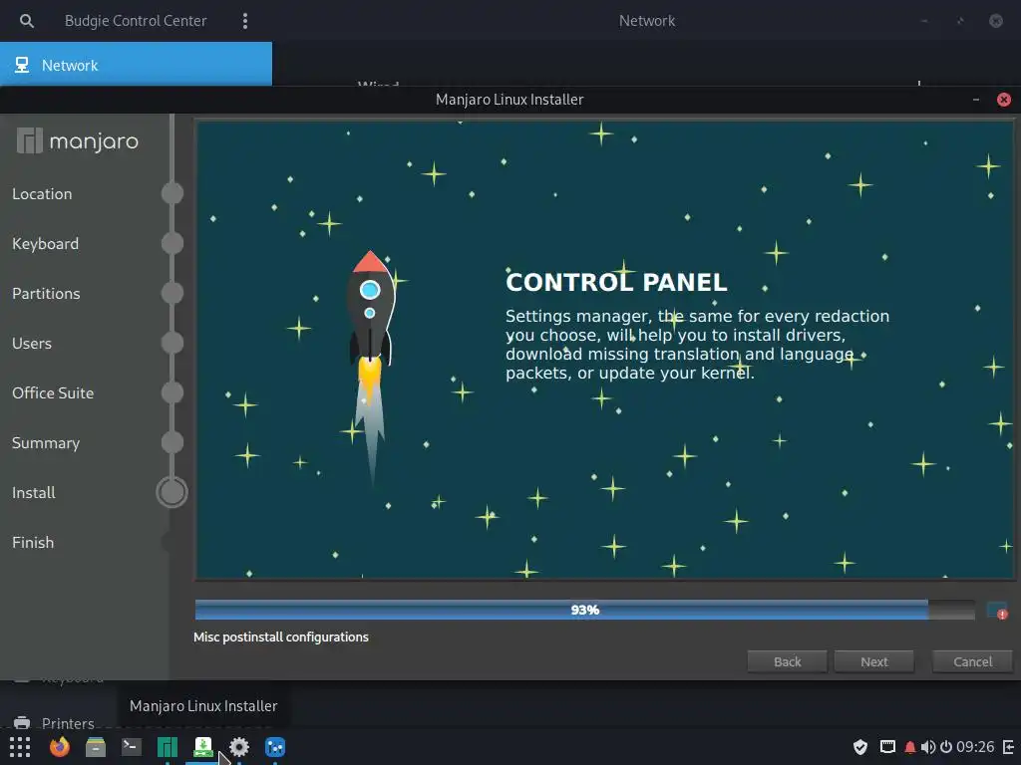This screenshot has width=1021, height=765.
Task: Switch to the Manjaro installer taskbar icon
Action: [203, 747]
